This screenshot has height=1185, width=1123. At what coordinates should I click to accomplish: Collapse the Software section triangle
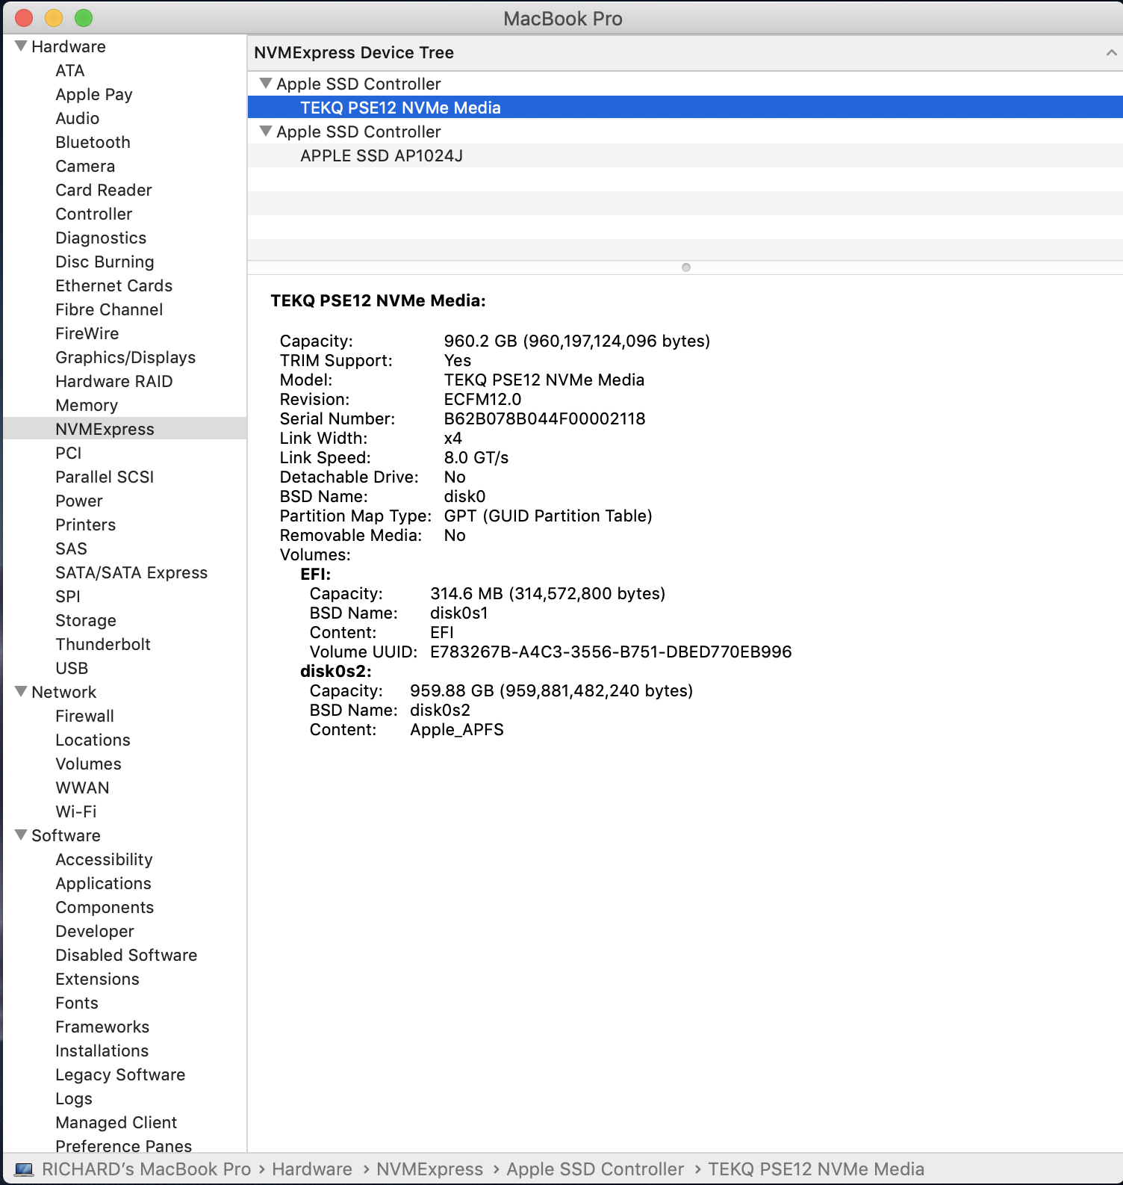[21, 835]
